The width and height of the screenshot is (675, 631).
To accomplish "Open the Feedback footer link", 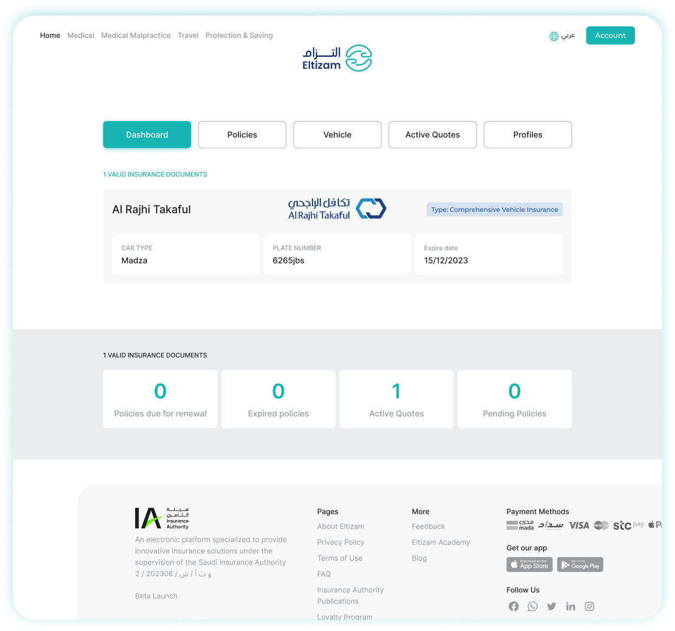I will pyautogui.click(x=428, y=527).
